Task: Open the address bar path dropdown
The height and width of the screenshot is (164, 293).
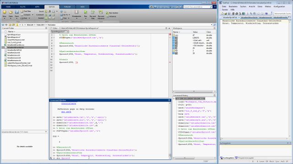Action: (212, 25)
